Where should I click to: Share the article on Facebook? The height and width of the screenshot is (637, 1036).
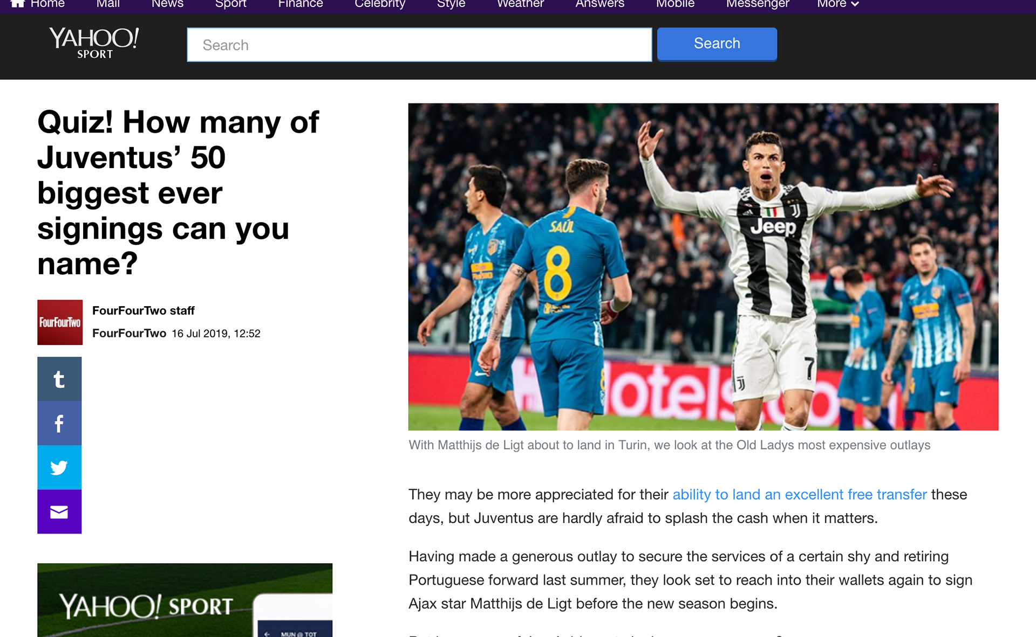(x=59, y=423)
